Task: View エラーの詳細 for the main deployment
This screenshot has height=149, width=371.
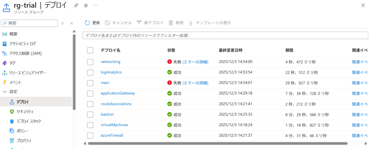Action: (x=195, y=83)
